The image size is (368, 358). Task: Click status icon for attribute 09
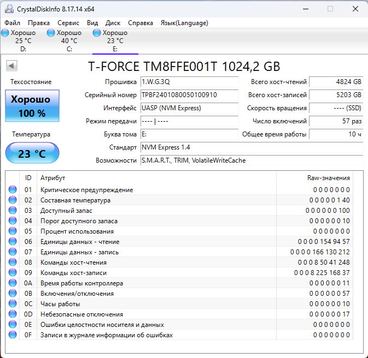click(x=13, y=272)
